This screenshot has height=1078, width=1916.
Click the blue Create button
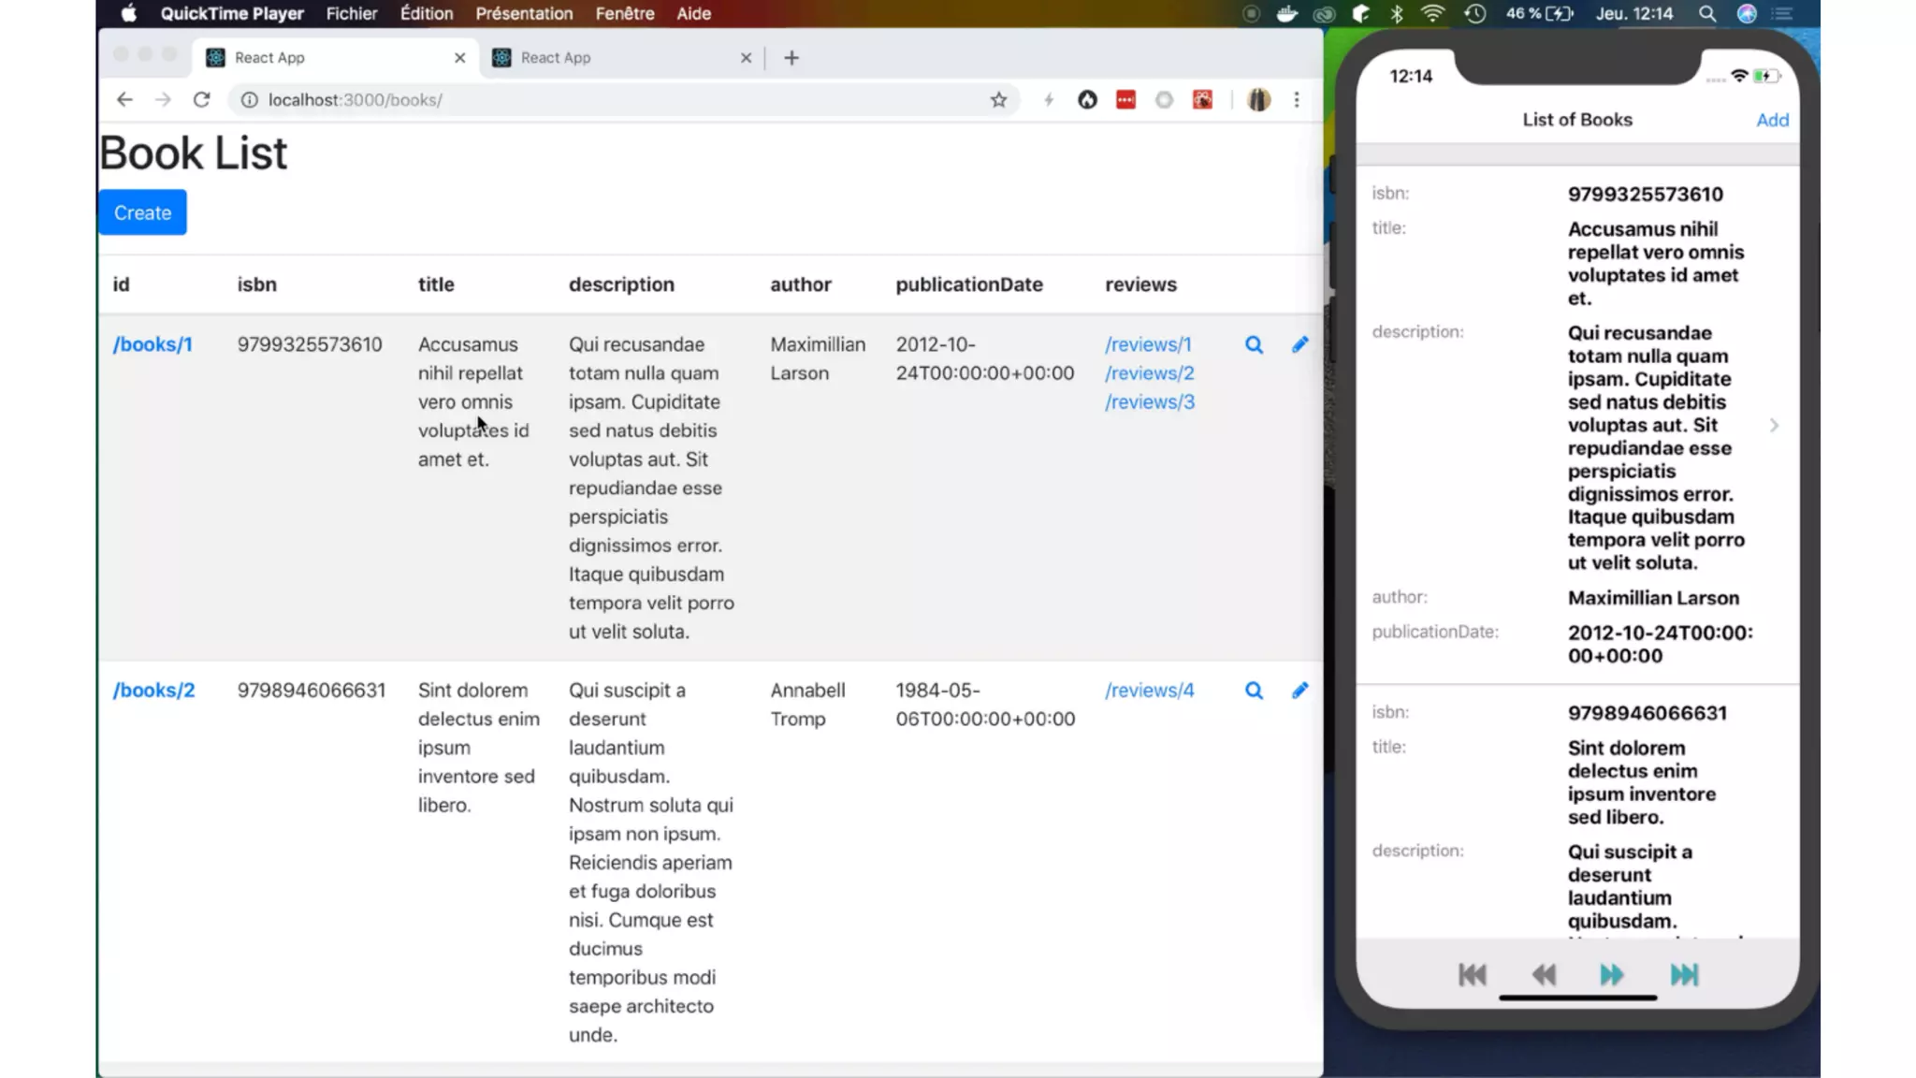[x=142, y=213]
